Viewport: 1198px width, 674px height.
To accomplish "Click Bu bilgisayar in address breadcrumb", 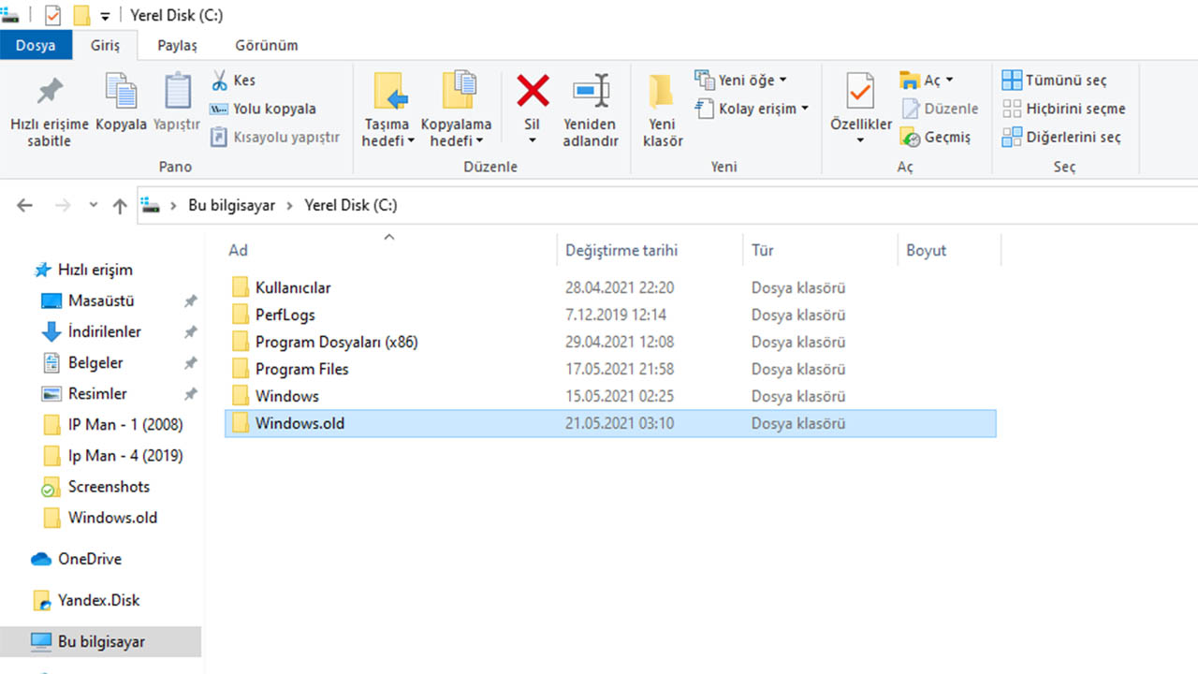I will [x=231, y=205].
